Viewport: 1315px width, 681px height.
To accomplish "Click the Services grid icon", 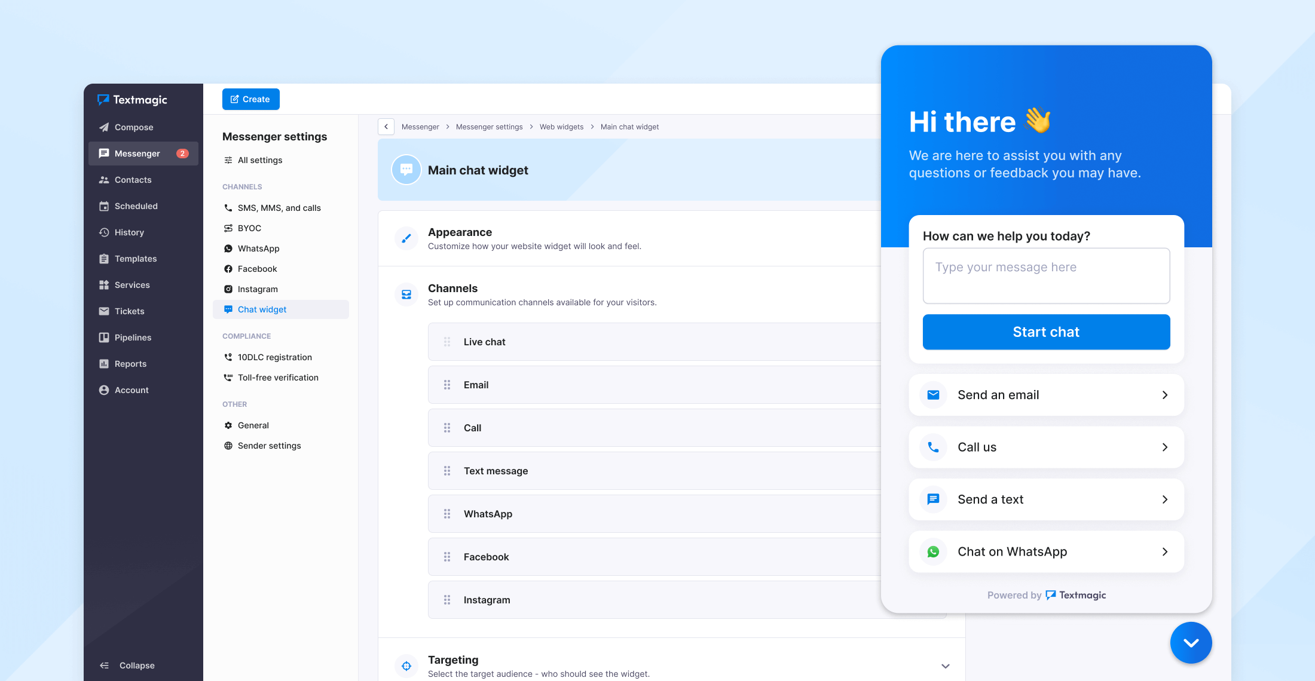I will 104,285.
